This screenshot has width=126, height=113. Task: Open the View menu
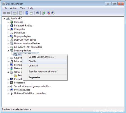pyautogui.click(x=23, y=8)
